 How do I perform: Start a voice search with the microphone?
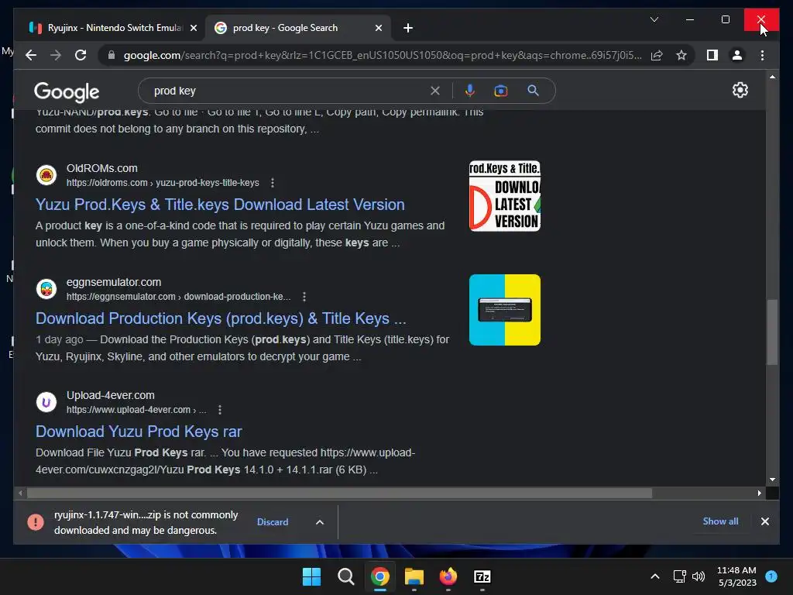[470, 91]
